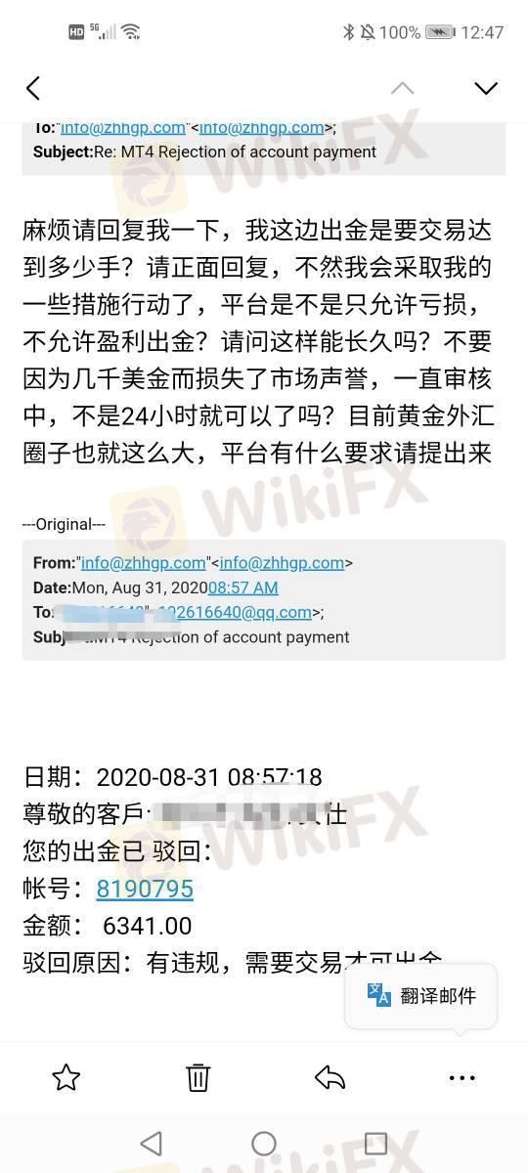This screenshot has height=1173, width=528.
Task: Tap the translate icon in 翻译邮件
Action: click(379, 995)
